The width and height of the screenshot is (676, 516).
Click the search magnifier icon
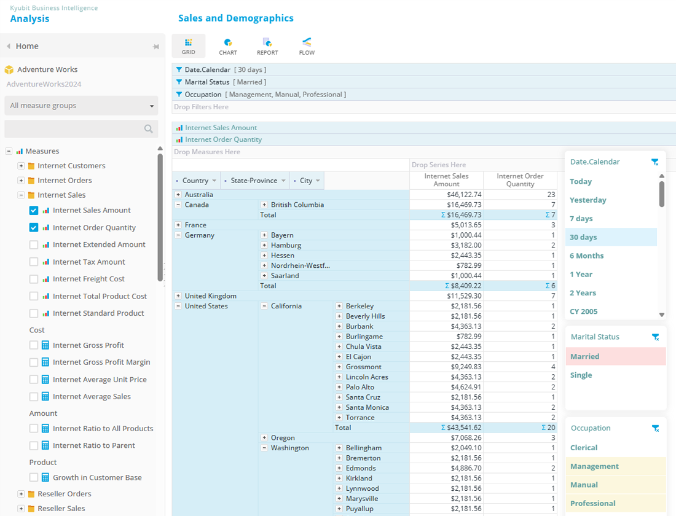coord(148,129)
